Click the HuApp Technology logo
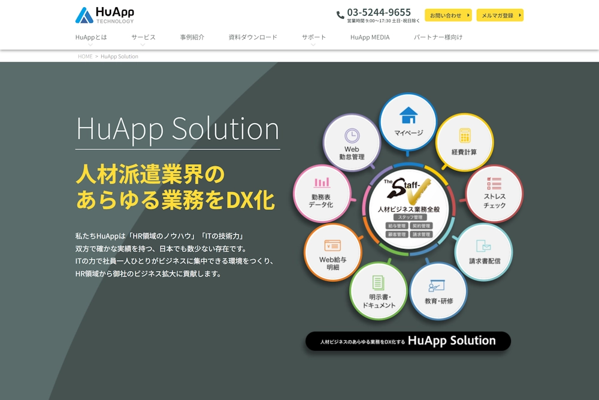Screen dimensions: 599x400 click(x=104, y=15)
